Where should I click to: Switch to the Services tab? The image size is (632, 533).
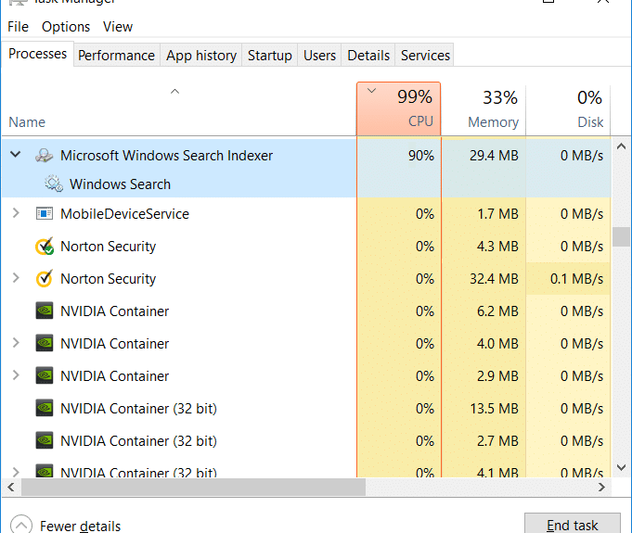(425, 55)
